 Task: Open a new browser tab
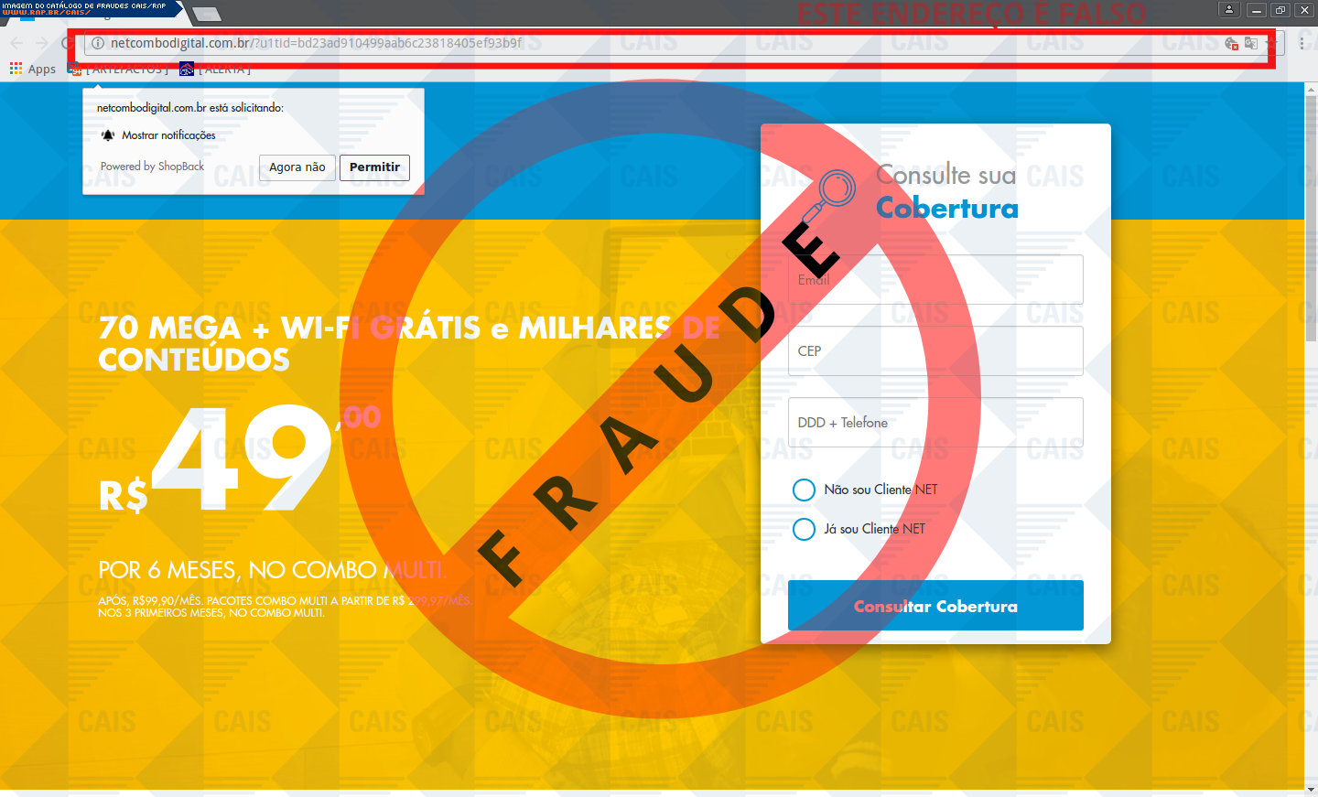(x=206, y=14)
